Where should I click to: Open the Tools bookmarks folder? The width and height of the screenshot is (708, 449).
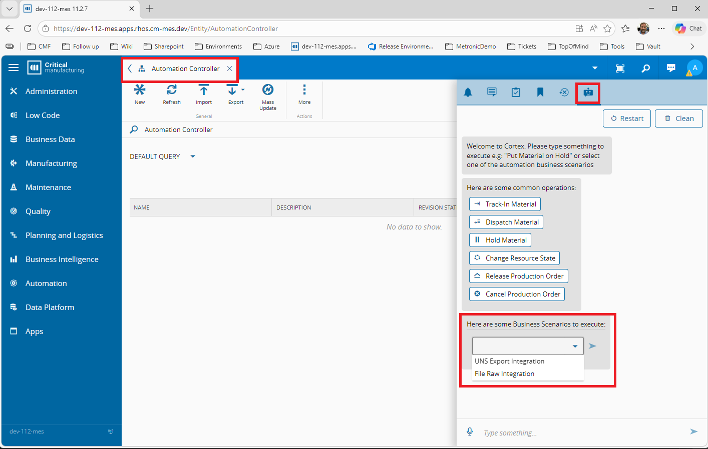pyautogui.click(x=612, y=46)
